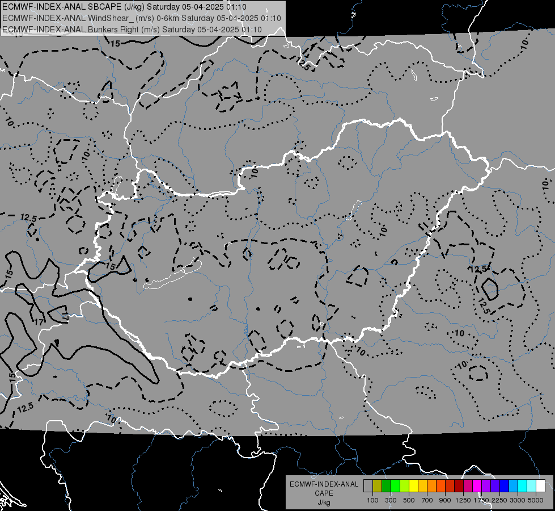Screen dimensions: 555x511
Task: Click the 1750 legend scale value
Action: pyautogui.click(x=481, y=500)
